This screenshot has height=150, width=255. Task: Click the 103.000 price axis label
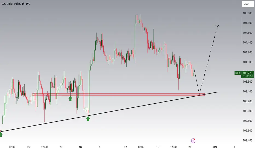248,111
